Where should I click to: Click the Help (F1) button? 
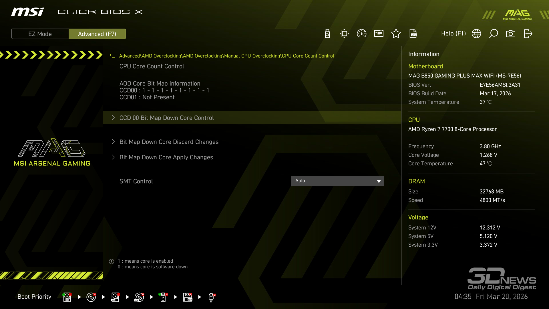[x=453, y=34]
